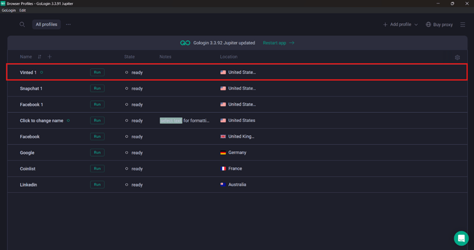Click the Australia location text
The height and width of the screenshot is (250, 474).
pyautogui.click(x=237, y=184)
